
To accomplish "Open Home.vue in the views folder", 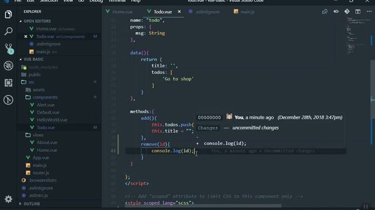I will [47, 150].
